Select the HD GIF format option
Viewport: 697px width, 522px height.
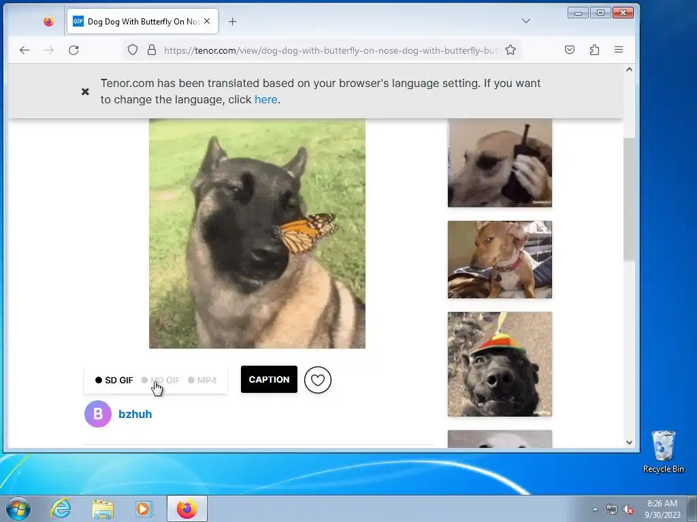pos(161,380)
